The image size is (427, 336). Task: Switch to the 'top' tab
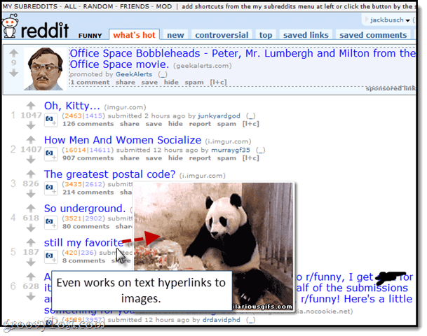(266, 35)
